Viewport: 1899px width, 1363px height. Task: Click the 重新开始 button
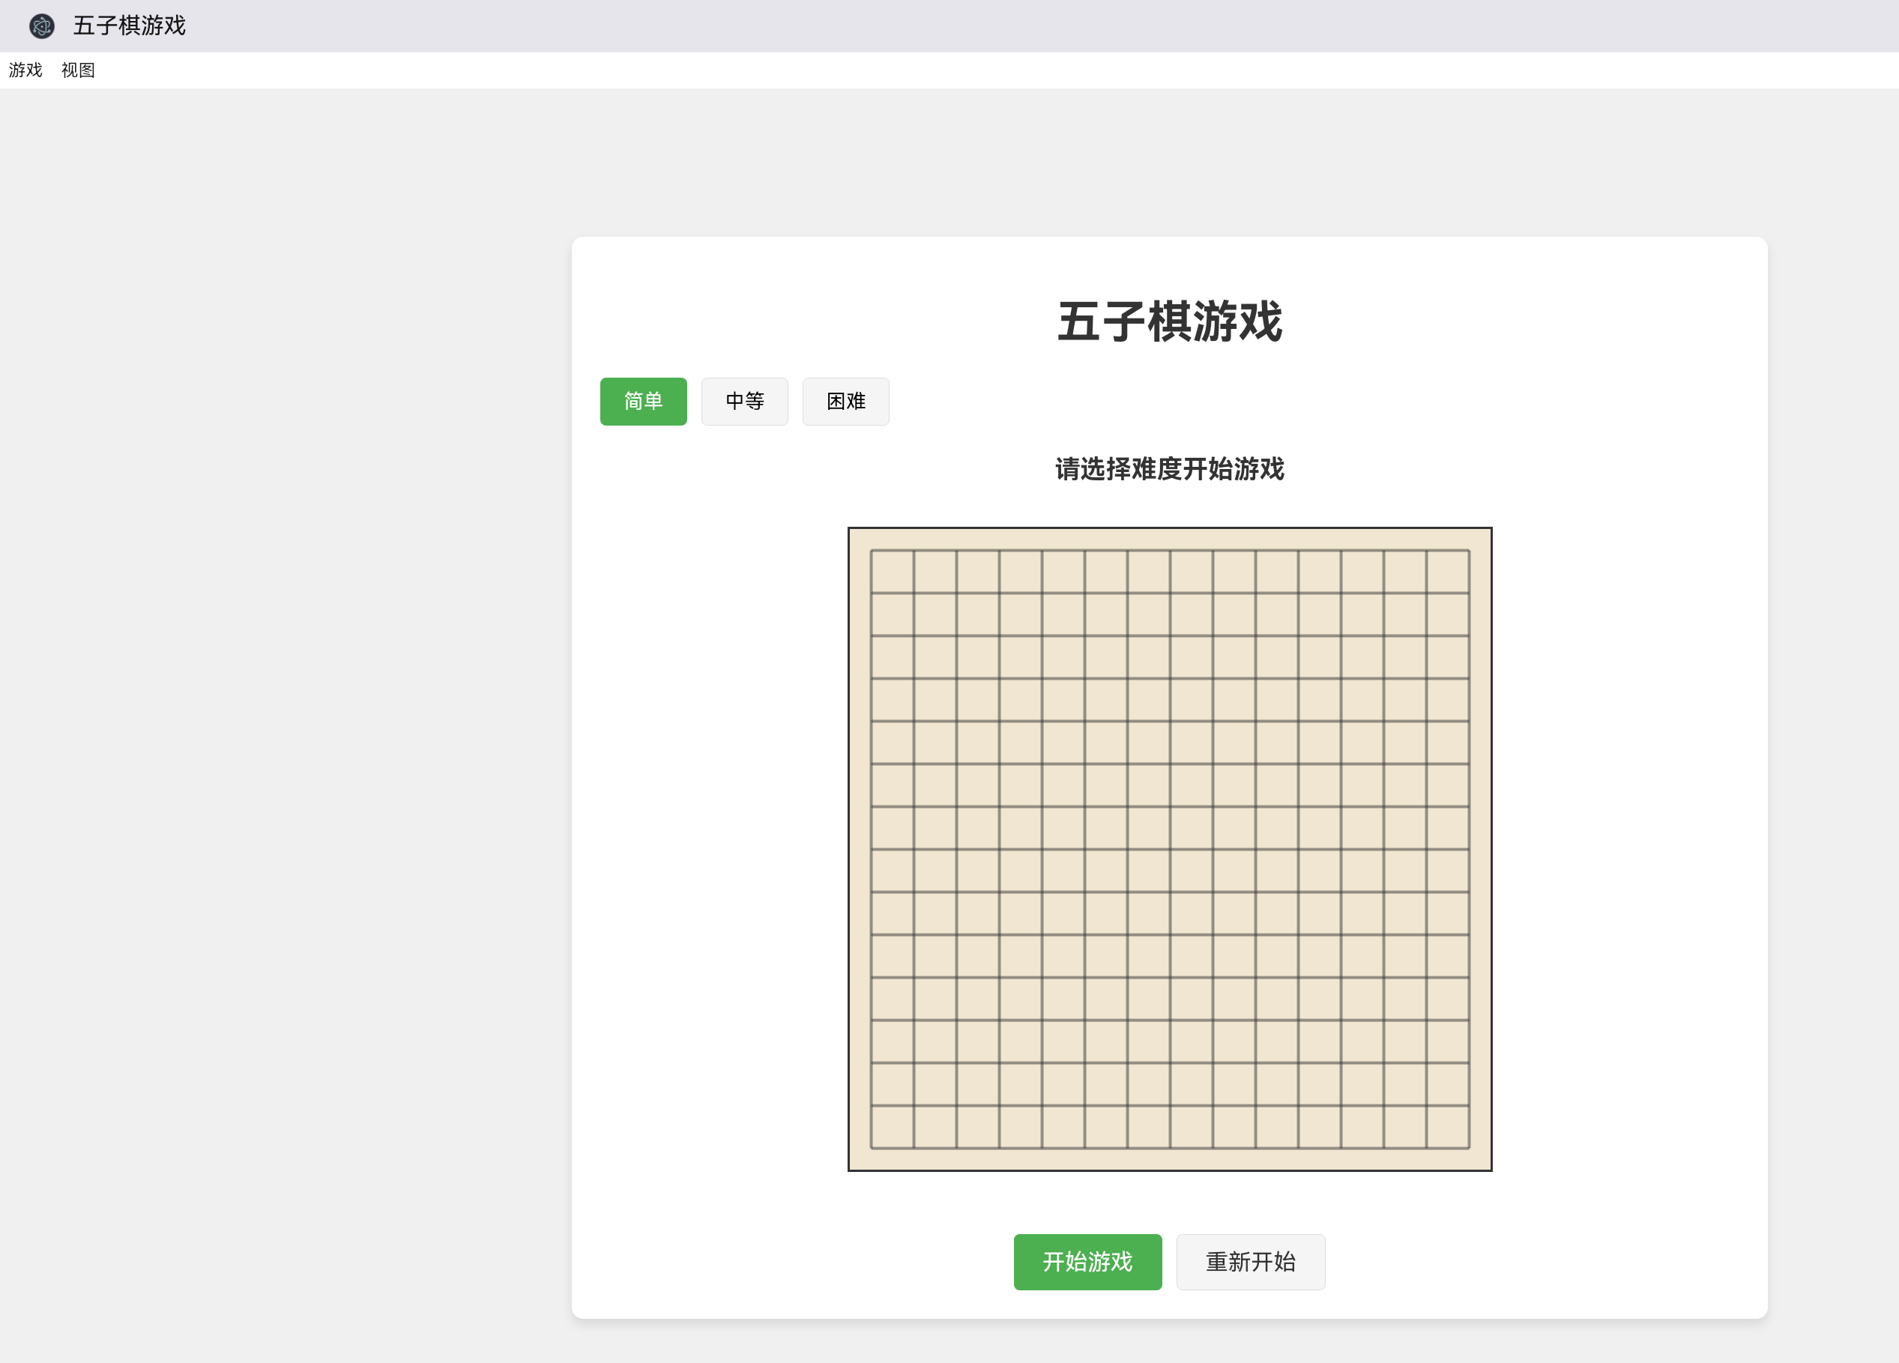pyautogui.click(x=1250, y=1262)
